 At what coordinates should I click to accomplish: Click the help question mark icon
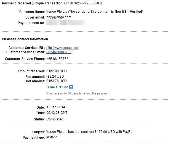pos(71,87)
